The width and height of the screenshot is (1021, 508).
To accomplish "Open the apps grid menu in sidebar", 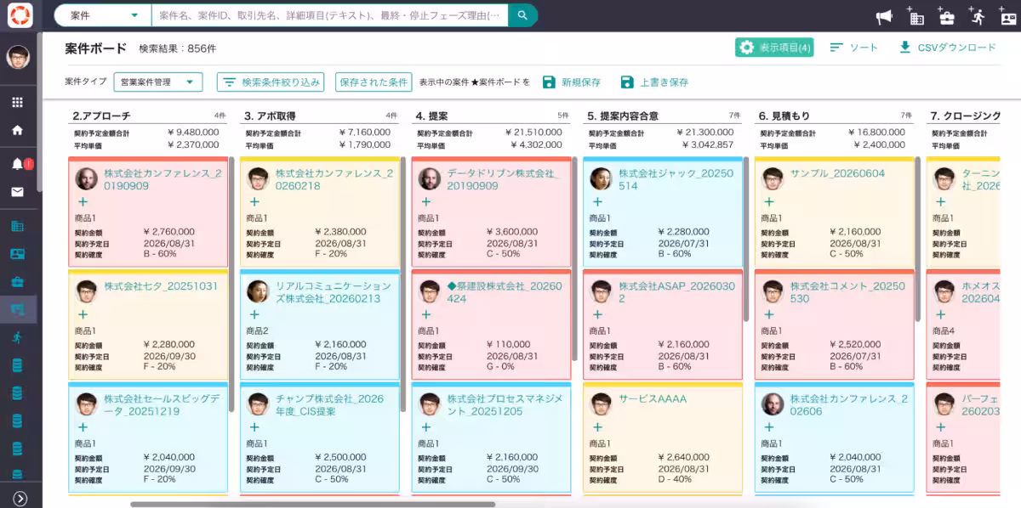I will (18, 103).
